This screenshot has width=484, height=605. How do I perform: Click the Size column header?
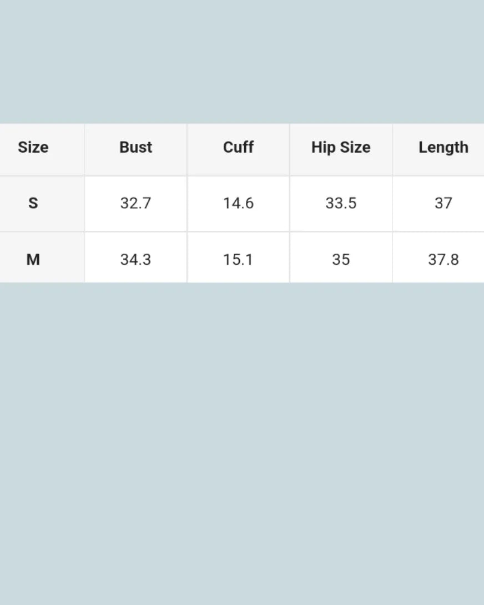click(33, 148)
